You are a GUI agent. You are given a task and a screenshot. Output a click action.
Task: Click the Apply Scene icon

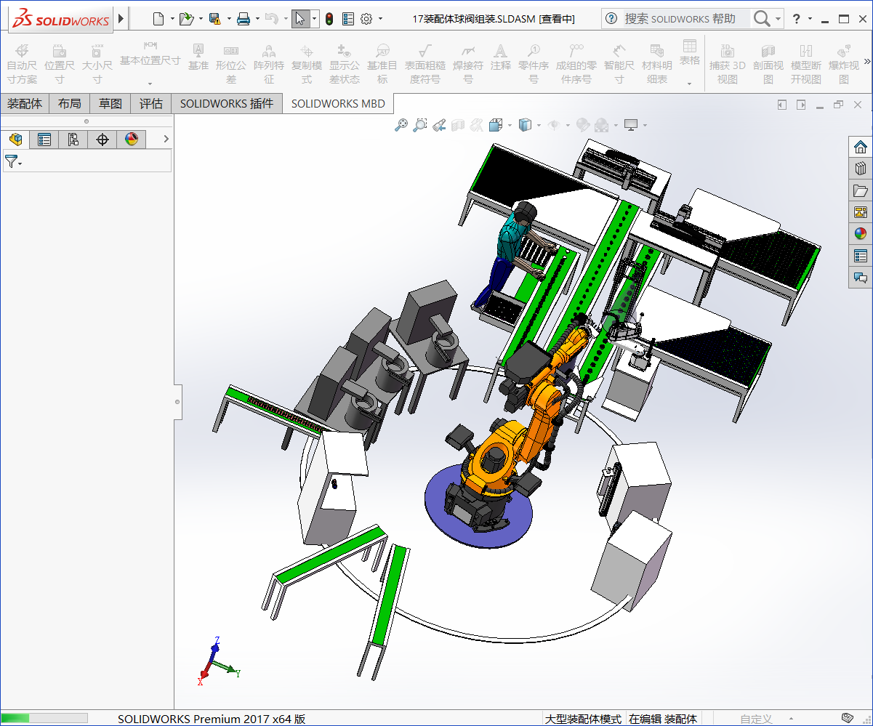602,125
